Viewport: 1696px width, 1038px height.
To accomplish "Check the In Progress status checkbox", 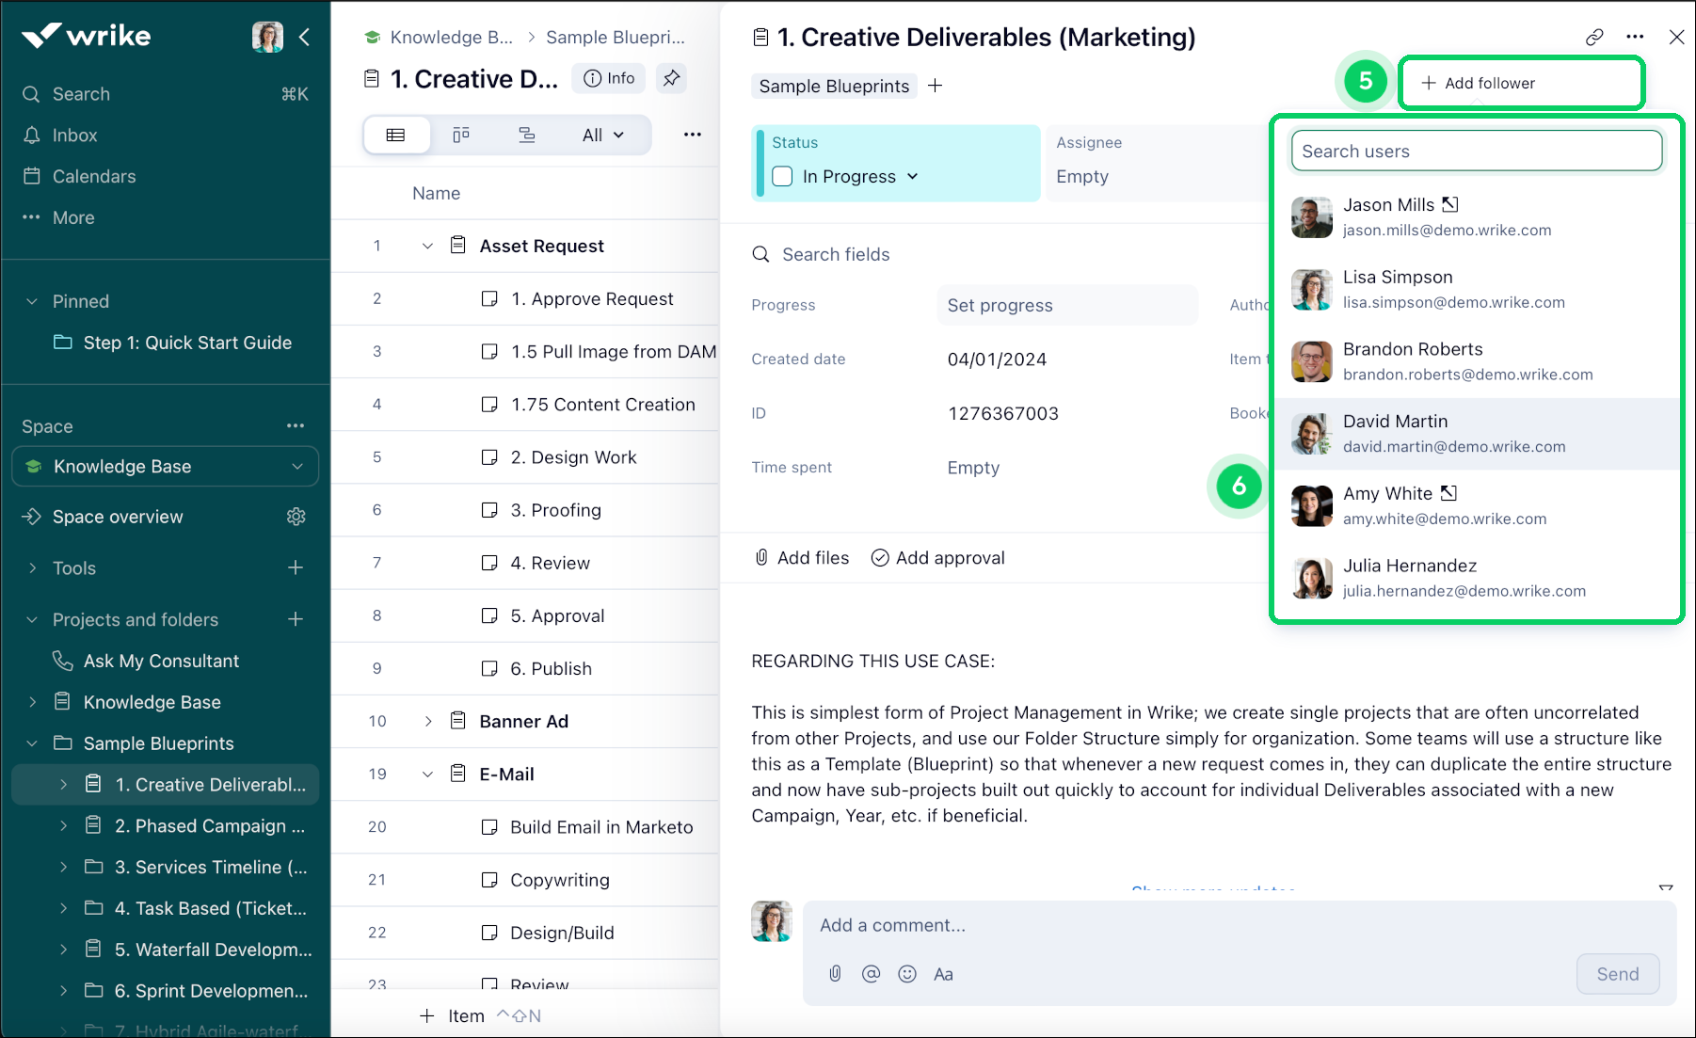I will pos(781,176).
